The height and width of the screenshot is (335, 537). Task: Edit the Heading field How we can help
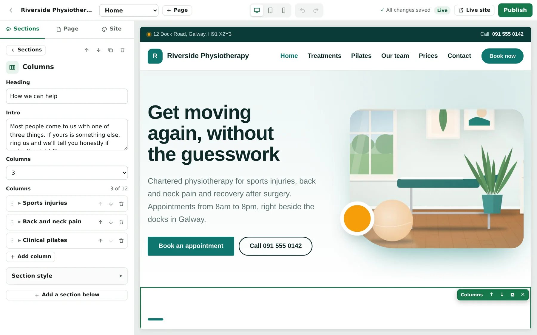pyautogui.click(x=67, y=96)
